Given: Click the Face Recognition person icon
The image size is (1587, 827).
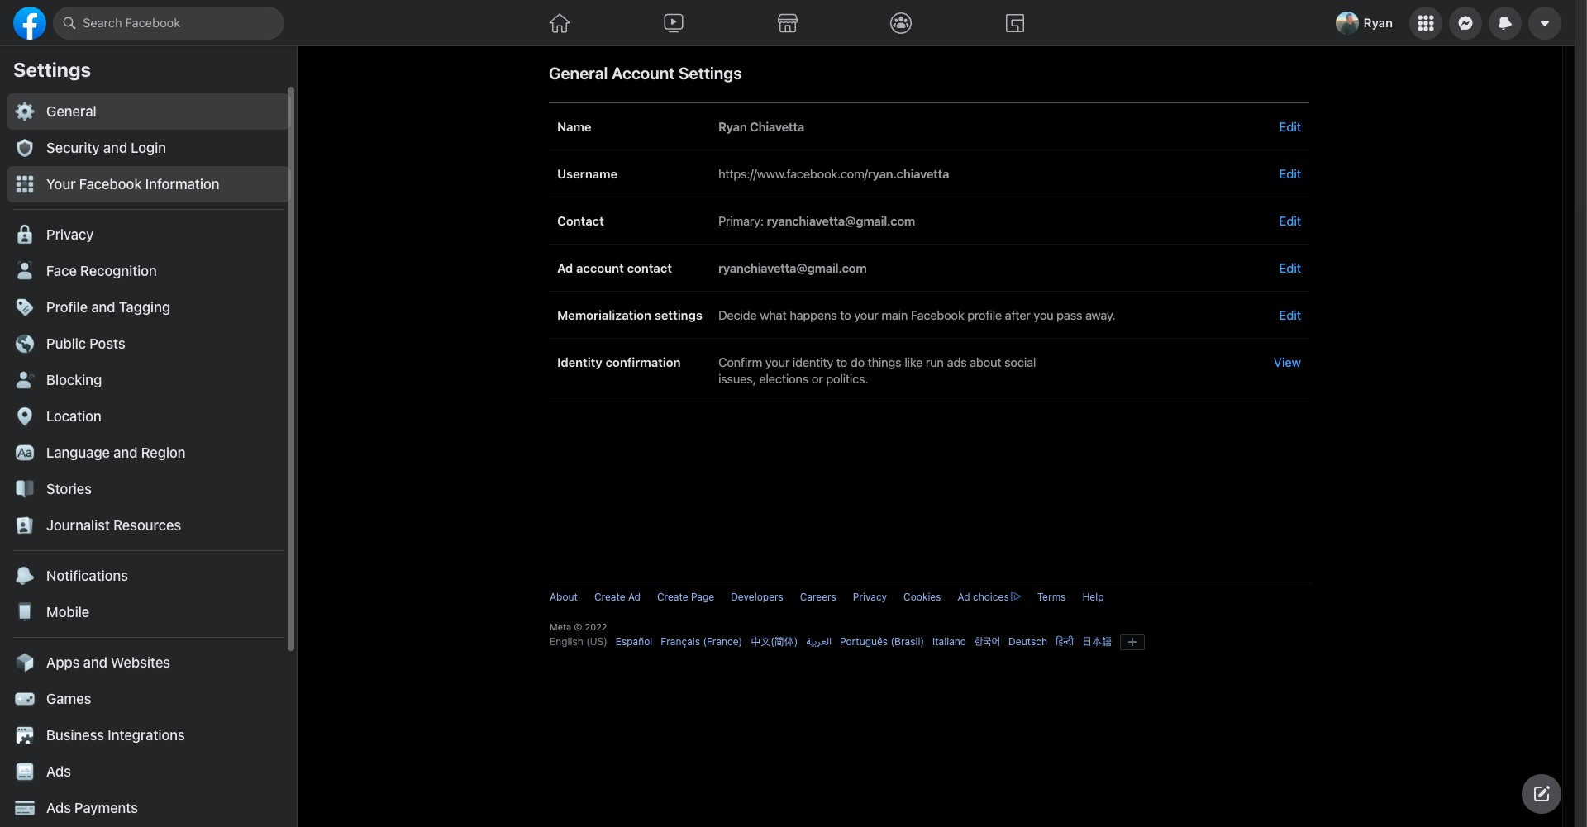Looking at the screenshot, I should point(25,271).
